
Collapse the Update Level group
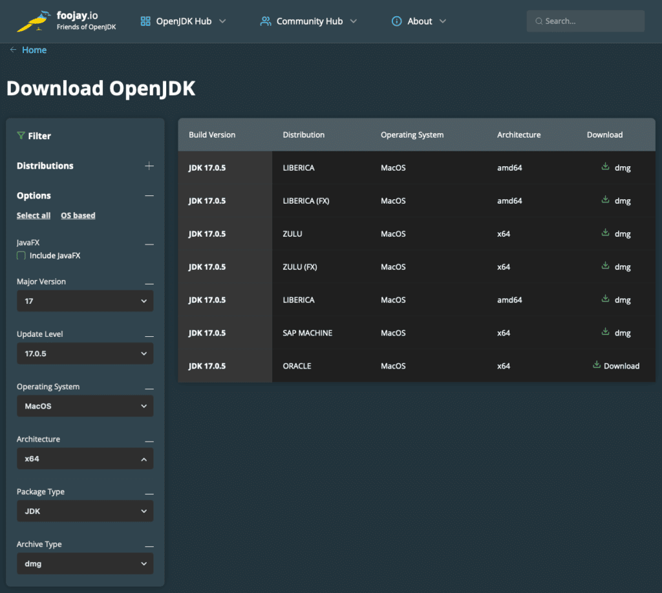[x=149, y=336]
